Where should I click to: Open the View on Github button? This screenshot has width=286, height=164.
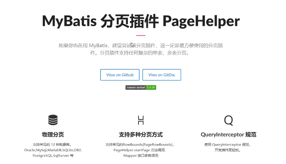(x=120, y=75)
